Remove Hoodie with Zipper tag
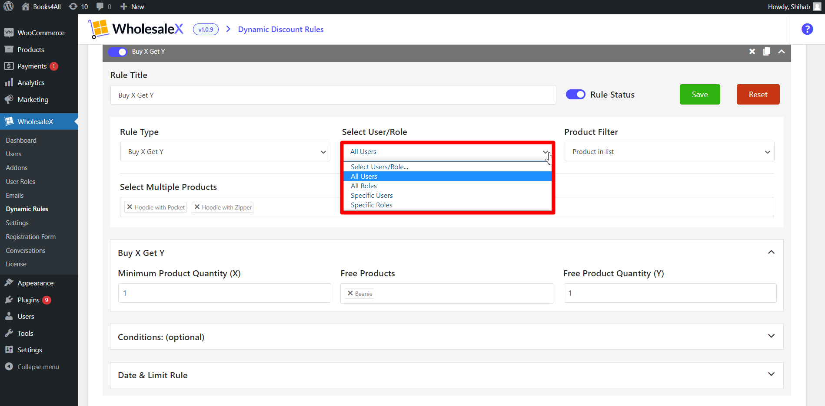Viewport: 825px width, 406px height. (x=197, y=207)
